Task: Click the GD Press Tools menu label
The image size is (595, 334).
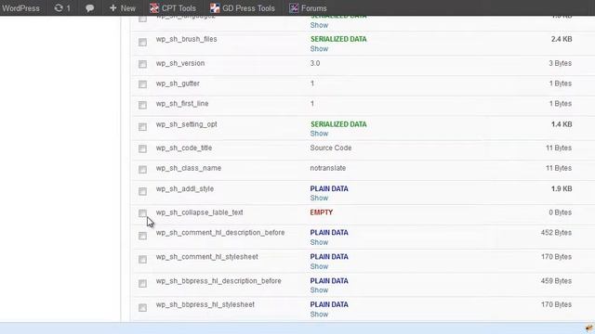Action: click(248, 8)
